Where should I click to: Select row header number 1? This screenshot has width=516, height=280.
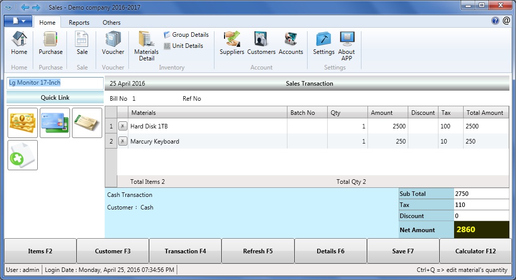coord(111,126)
